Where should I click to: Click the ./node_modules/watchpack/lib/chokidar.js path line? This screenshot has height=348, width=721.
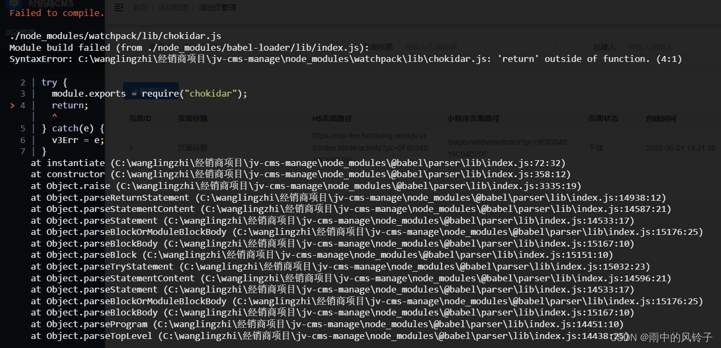[115, 36]
